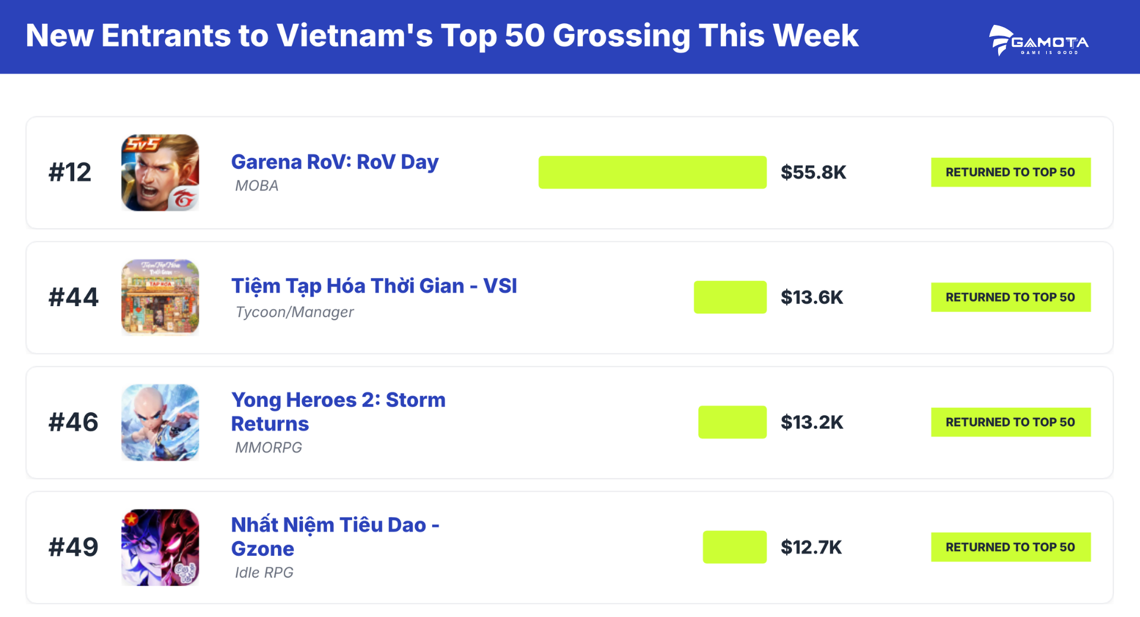Click Nhất Niệm Tiêu Dao - Gzone title
The image size is (1140, 617).
click(335, 536)
